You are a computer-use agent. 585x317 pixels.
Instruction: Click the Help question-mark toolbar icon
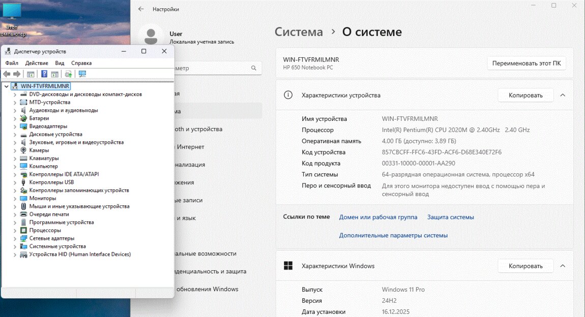pos(44,74)
